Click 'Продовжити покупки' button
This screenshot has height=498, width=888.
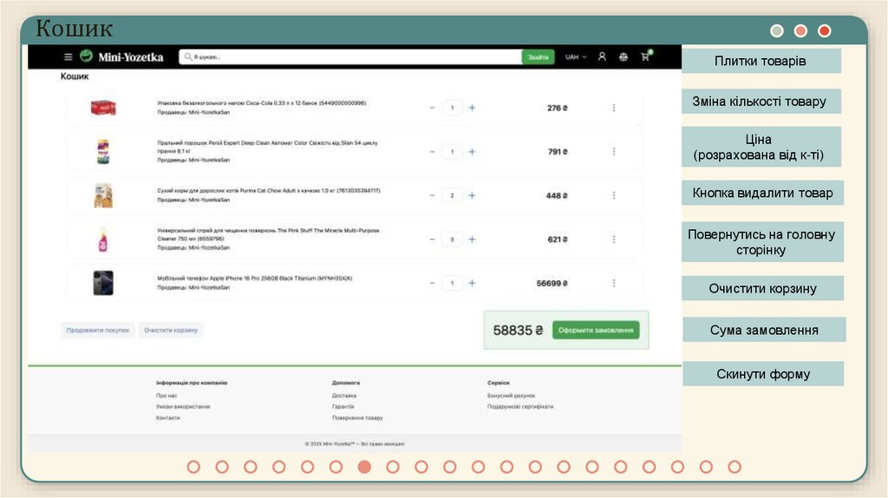tap(97, 331)
